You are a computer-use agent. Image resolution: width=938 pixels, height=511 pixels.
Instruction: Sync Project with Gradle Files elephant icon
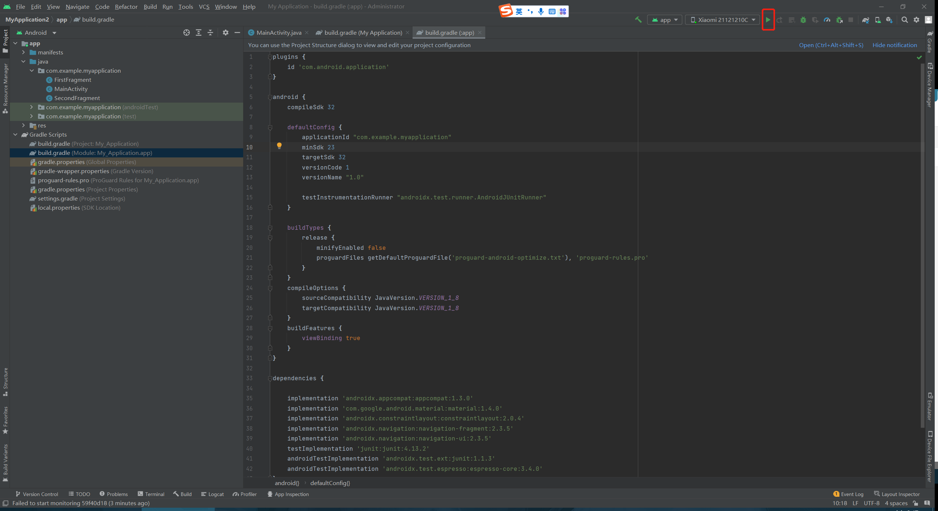click(x=866, y=20)
